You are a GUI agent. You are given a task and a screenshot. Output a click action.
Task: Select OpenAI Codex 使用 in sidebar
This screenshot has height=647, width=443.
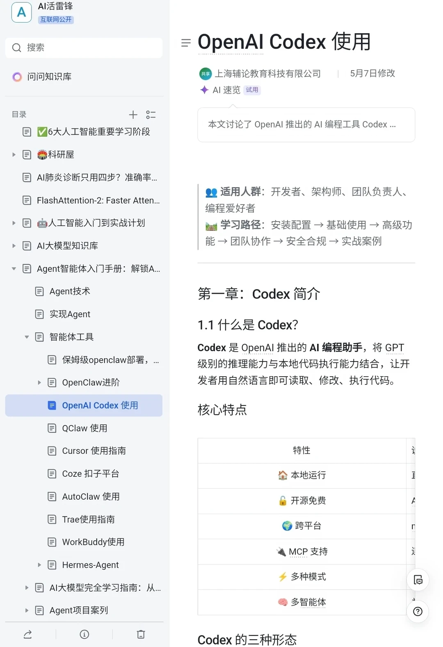pos(84,405)
